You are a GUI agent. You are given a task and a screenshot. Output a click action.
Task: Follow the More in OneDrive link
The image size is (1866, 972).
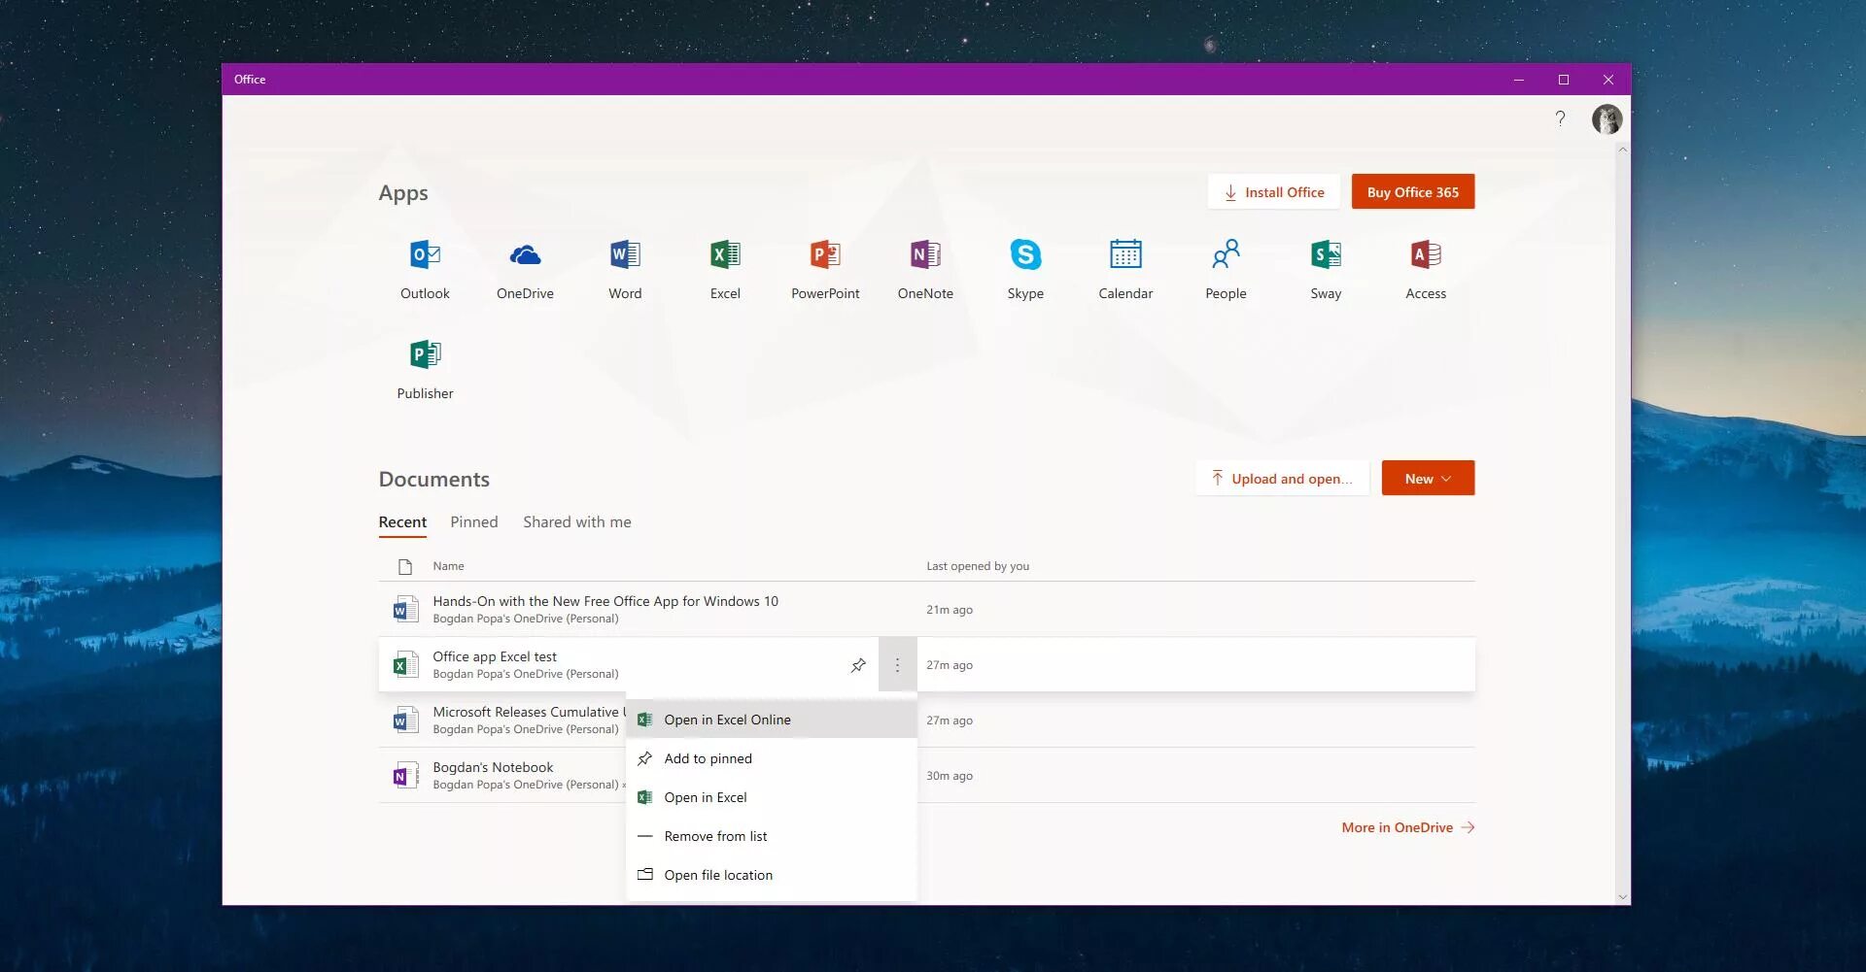(1408, 827)
